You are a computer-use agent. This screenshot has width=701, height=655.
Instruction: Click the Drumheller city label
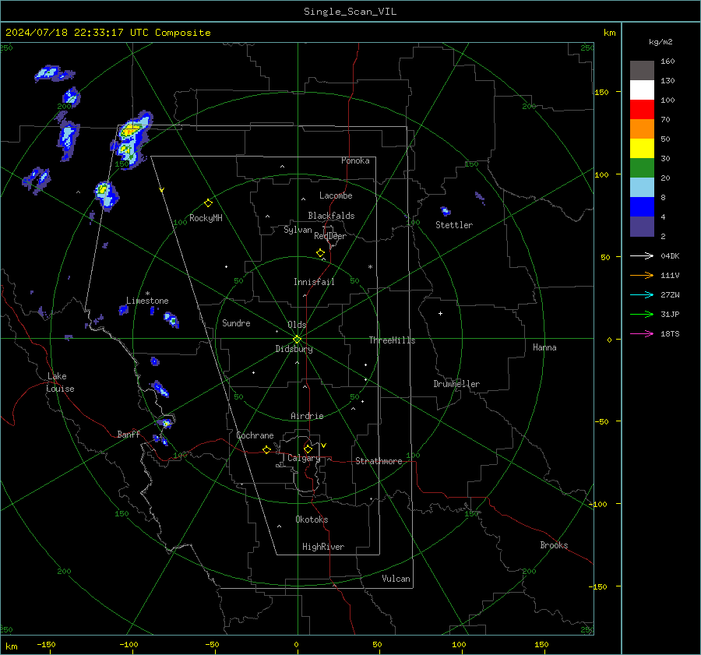click(456, 384)
